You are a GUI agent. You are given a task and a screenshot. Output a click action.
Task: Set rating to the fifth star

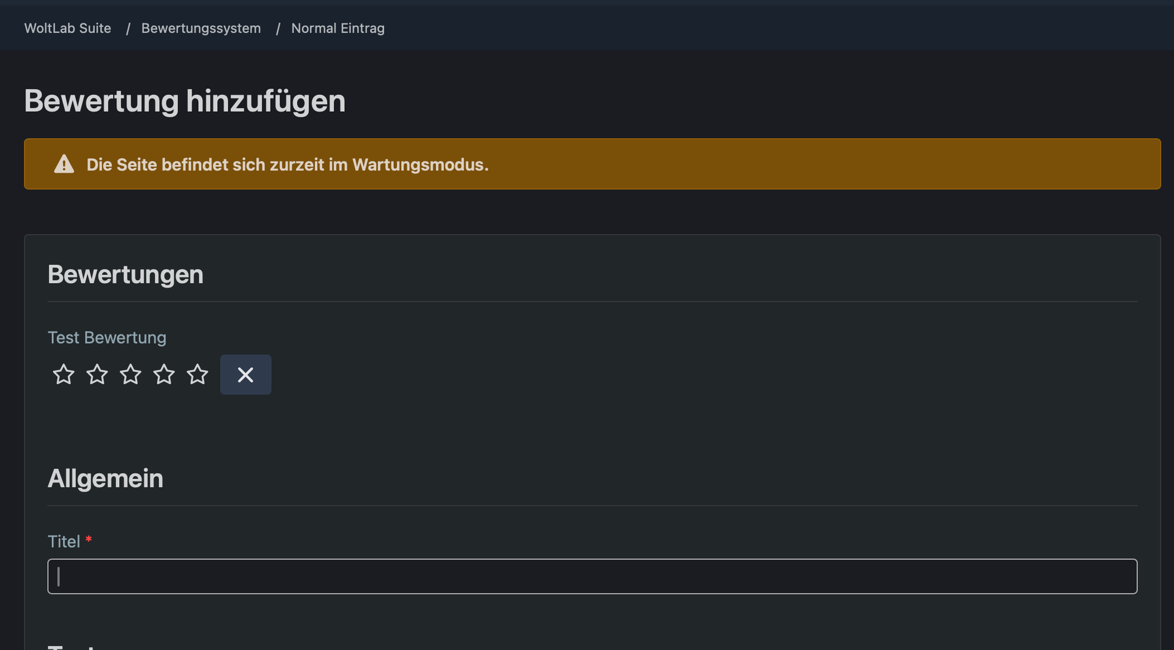click(x=198, y=374)
